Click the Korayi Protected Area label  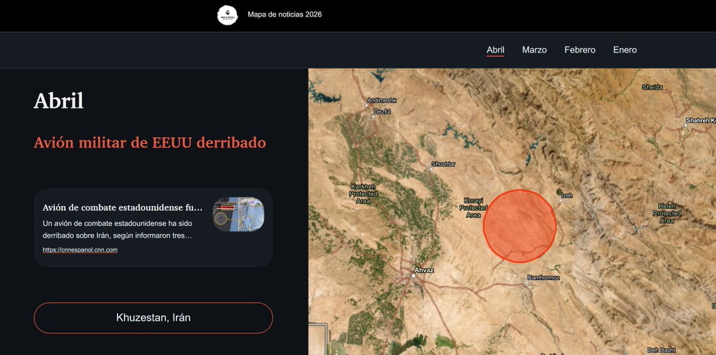pyautogui.click(x=473, y=208)
